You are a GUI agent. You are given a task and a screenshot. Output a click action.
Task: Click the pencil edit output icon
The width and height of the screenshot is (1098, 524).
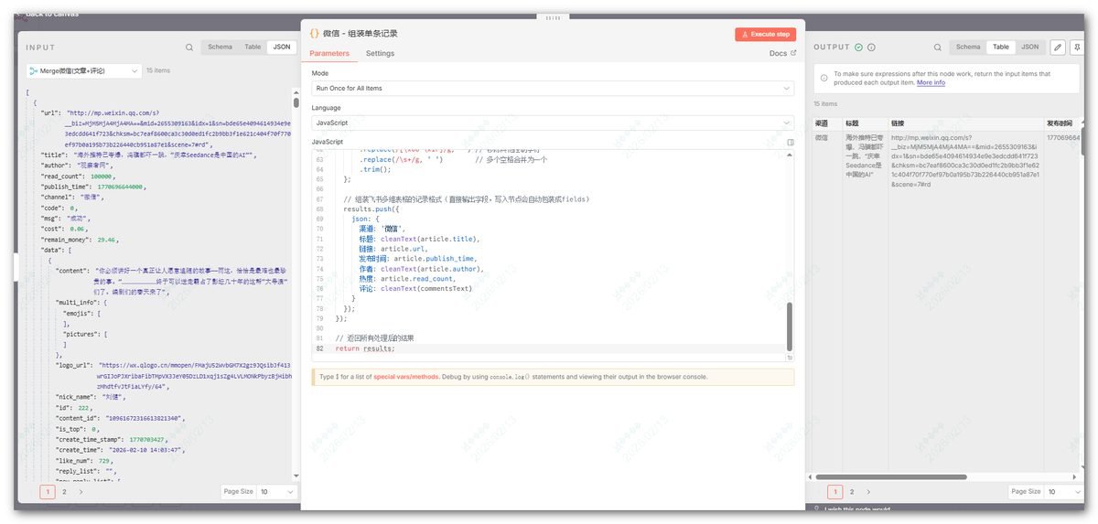pyautogui.click(x=1058, y=48)
